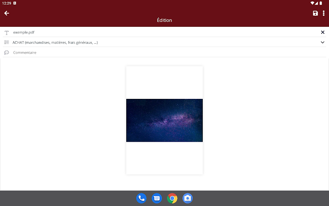Open the Camera app in the dock
This screenshot has height=206, width=329.
tap(188, 198)
